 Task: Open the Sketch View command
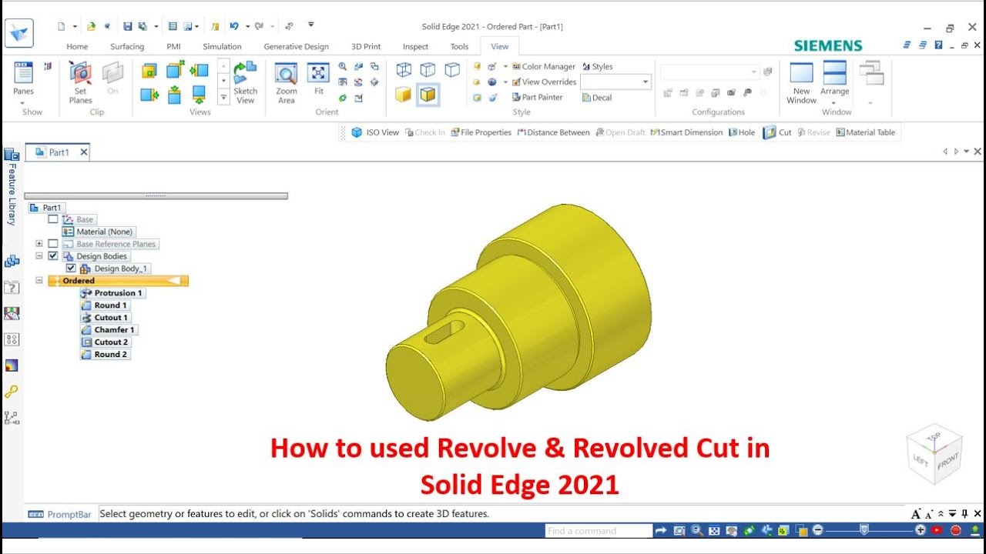[245, 82]
